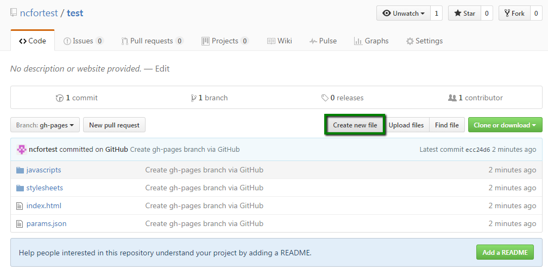The image size is (548, 270).
Task: Click the ncfortest avatar icon in commit row
Action: pyautogui.click(x=22, y=150)
